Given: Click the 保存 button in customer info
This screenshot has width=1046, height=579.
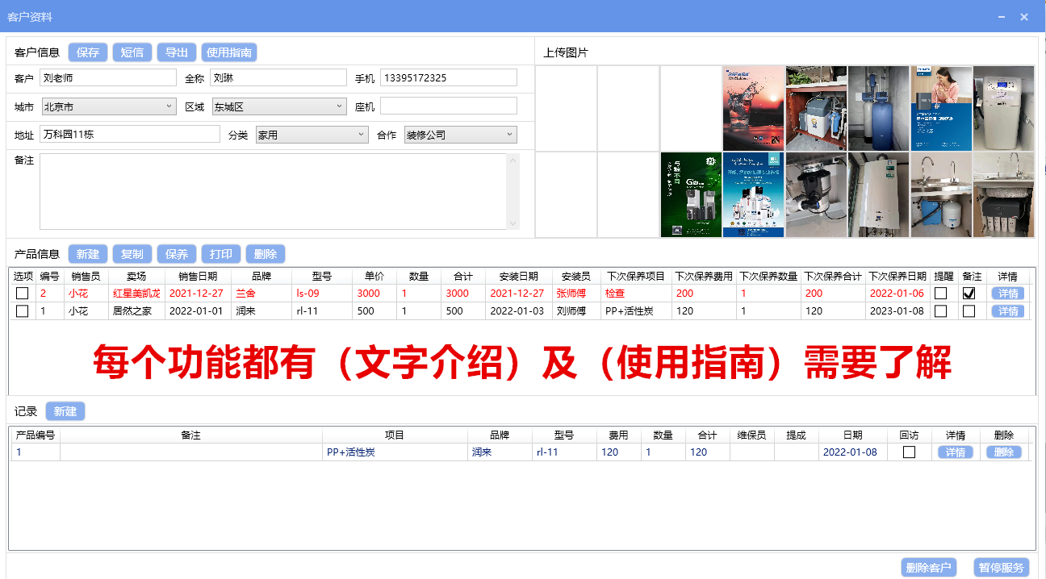Looking at the screenshot, I should click(88, 52).
